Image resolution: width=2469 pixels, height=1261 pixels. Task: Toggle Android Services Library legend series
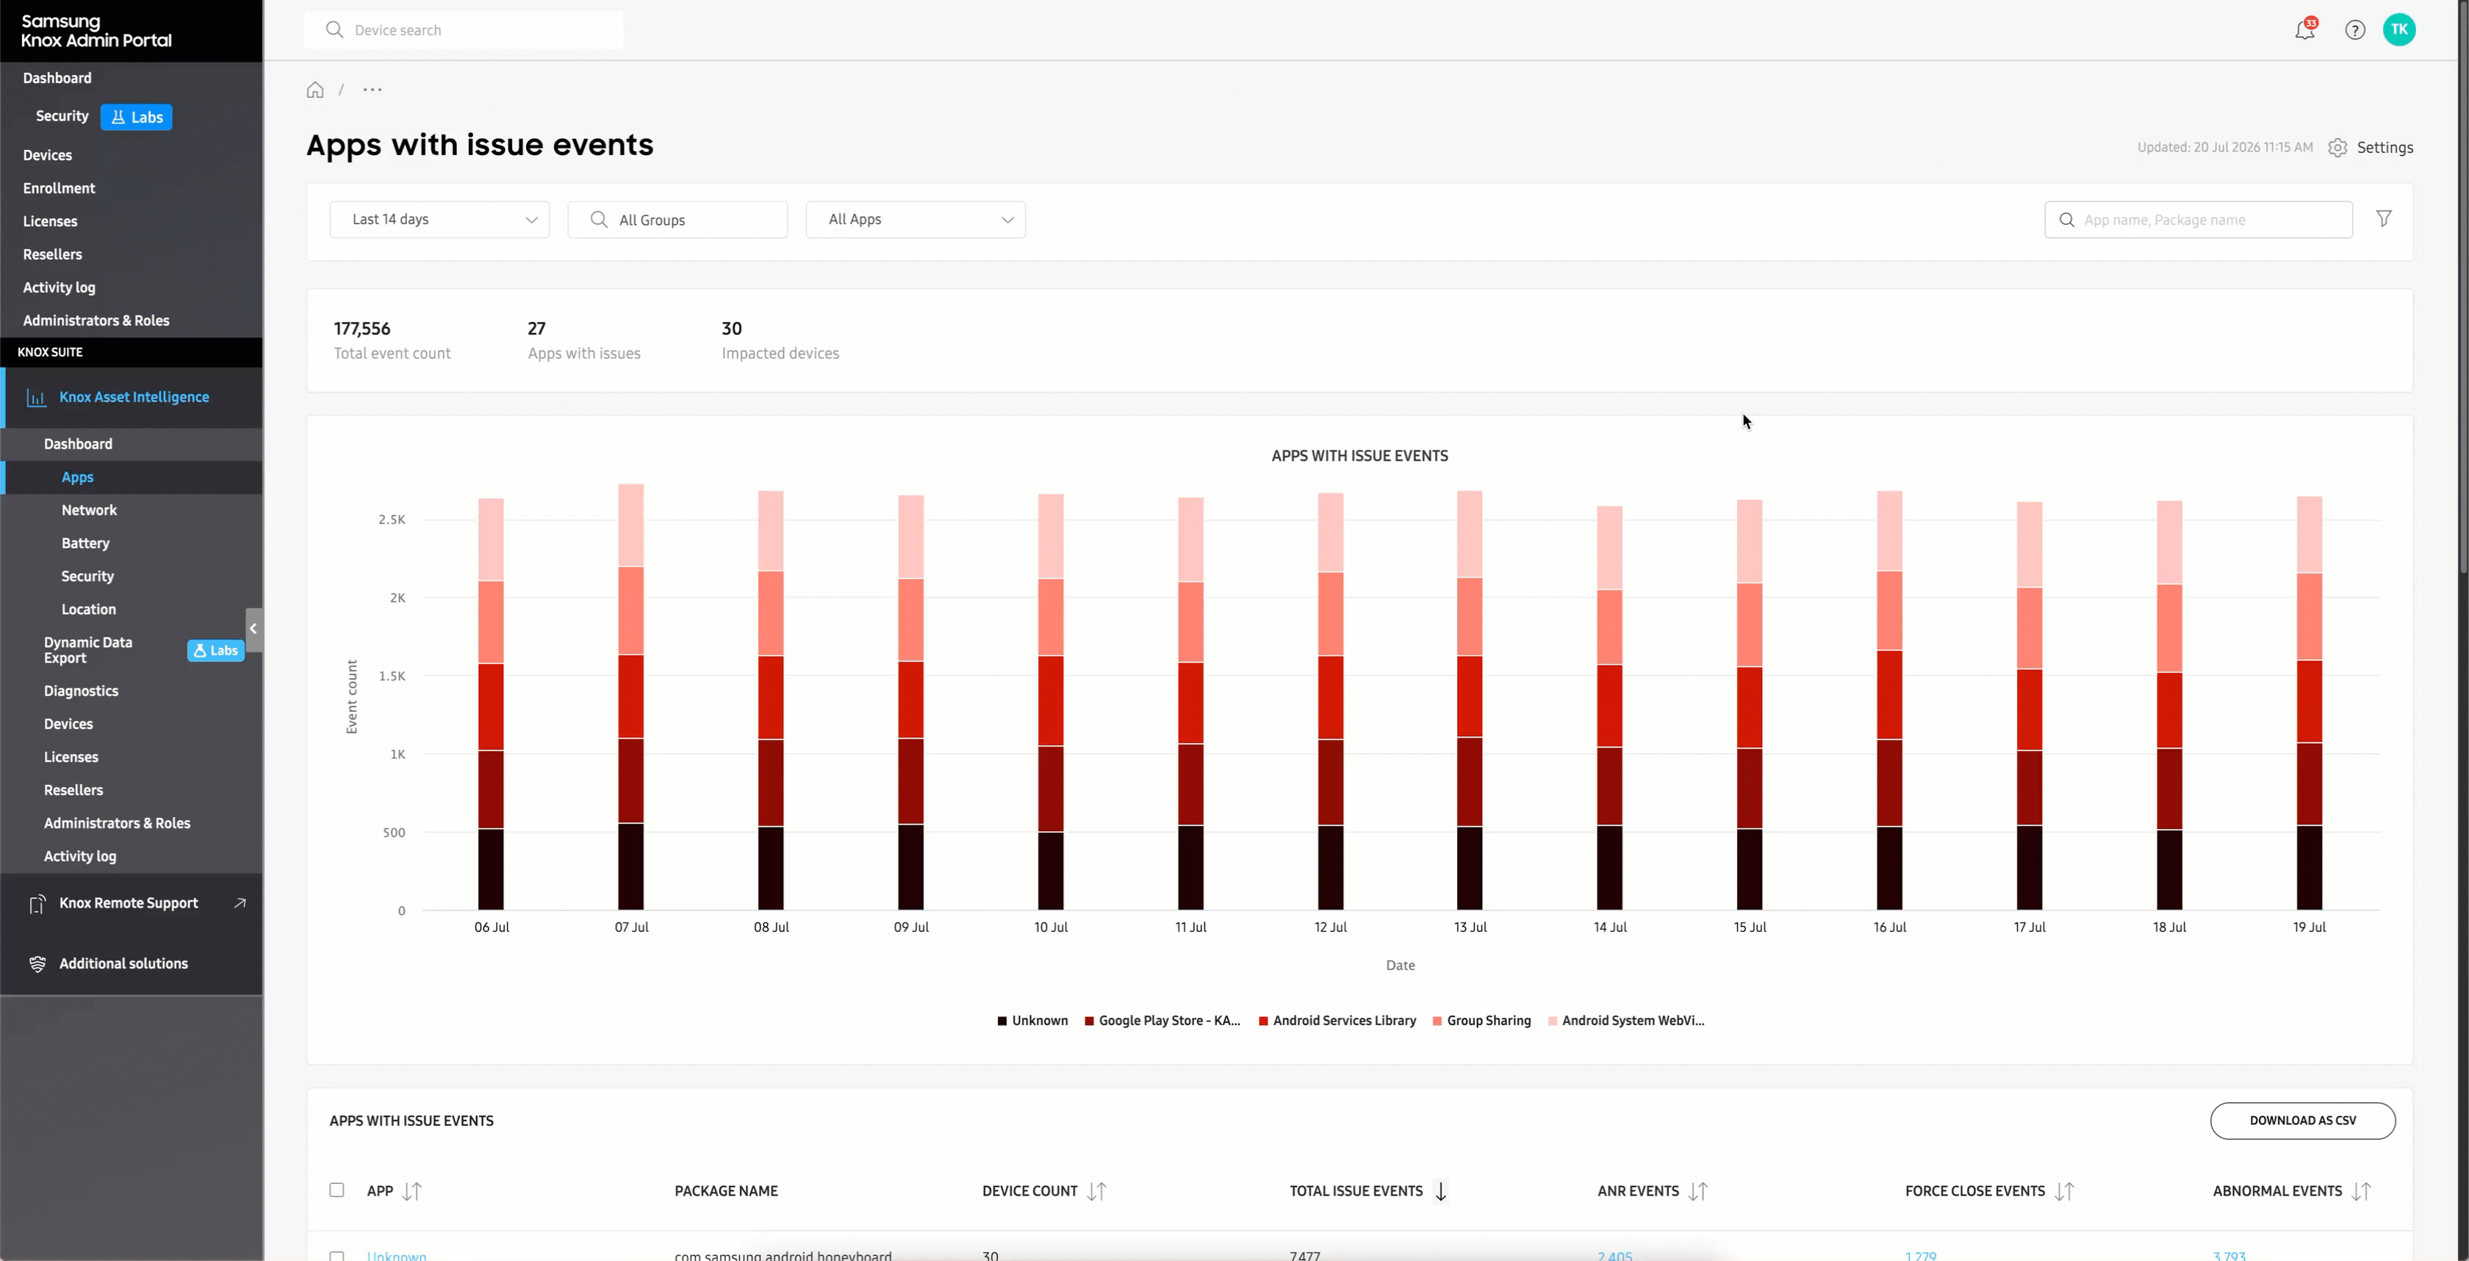click(x=1337, y=1021)
